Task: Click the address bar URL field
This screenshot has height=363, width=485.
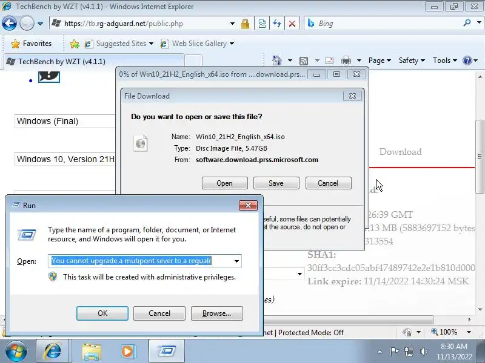Action: pos(139,24)
